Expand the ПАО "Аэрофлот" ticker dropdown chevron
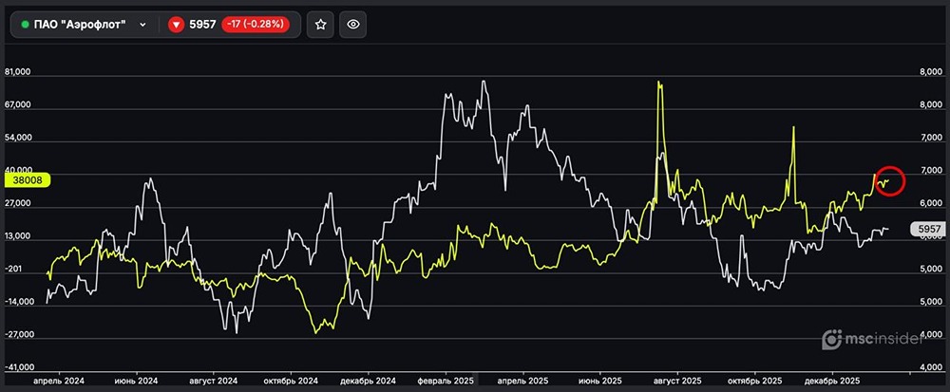The image size is (950, 392). (142, 25)
